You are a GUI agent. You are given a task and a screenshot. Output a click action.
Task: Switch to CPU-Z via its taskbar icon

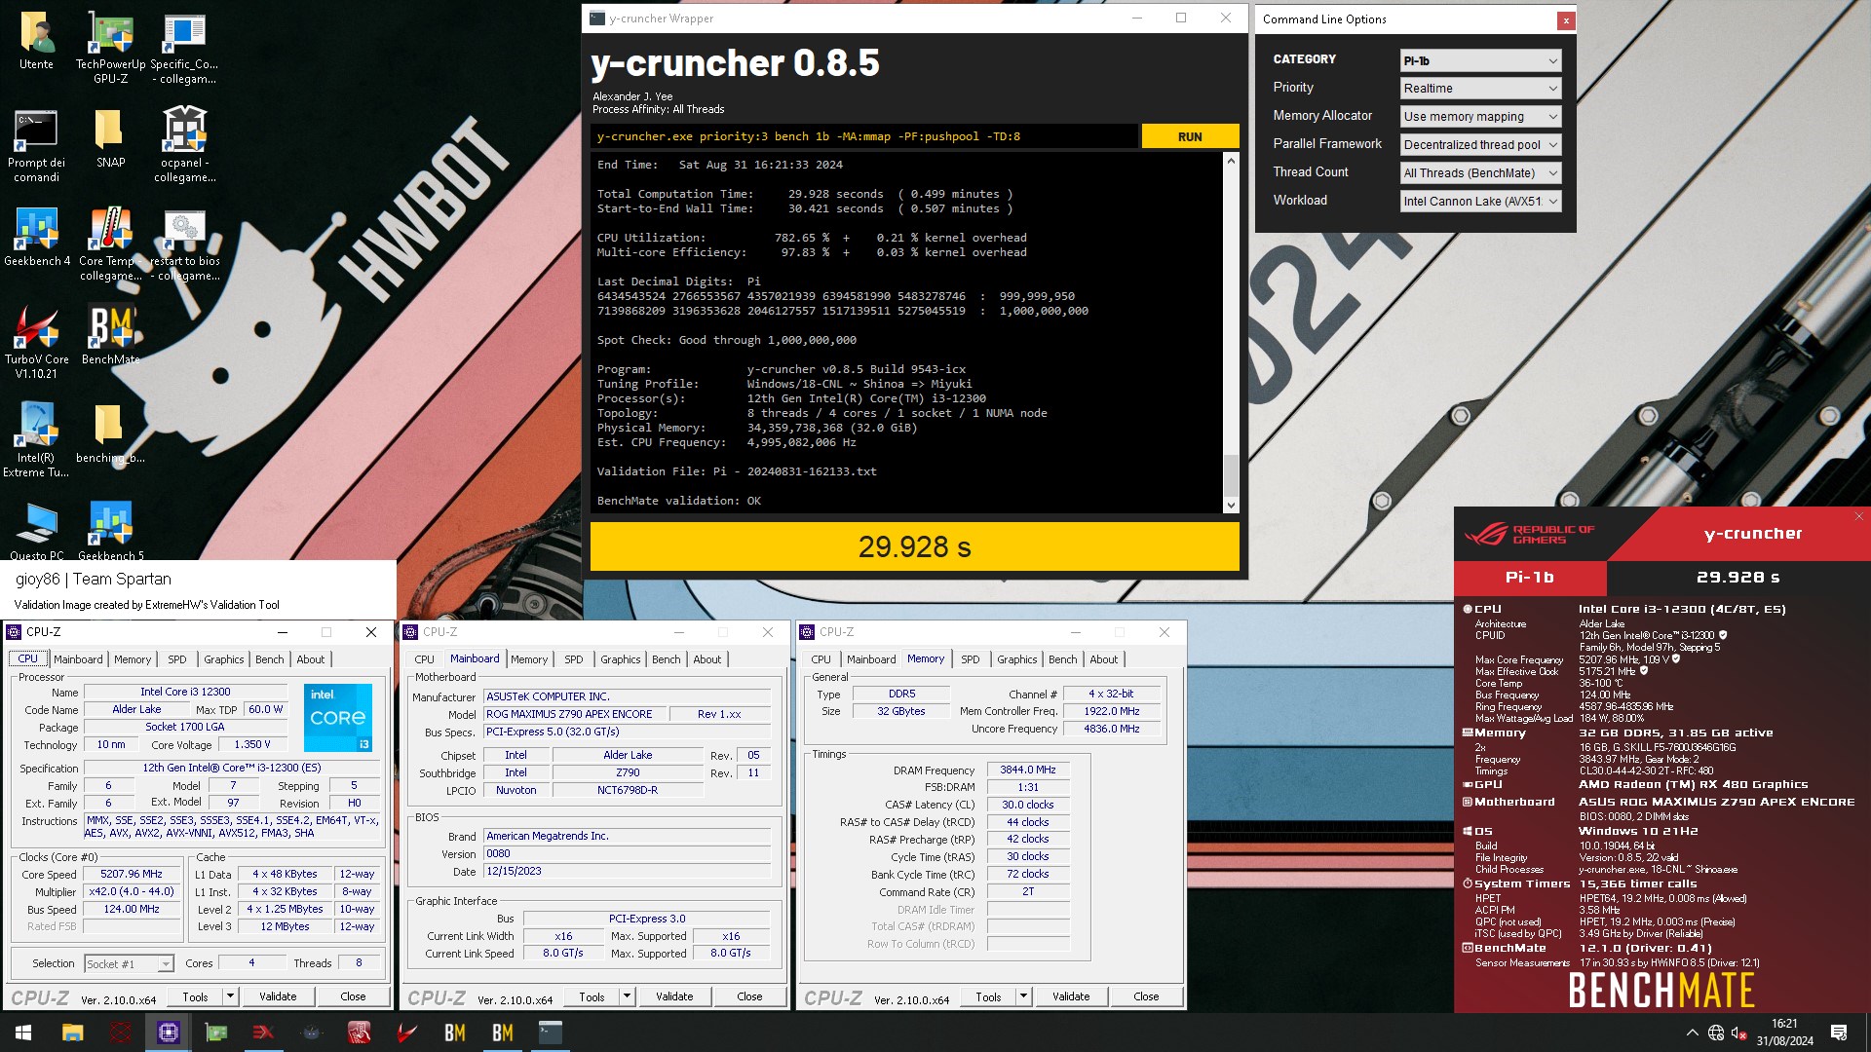pos(168,1033)
